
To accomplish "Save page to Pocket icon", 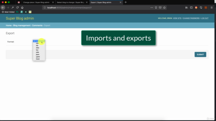I will [x=160, y=7].
